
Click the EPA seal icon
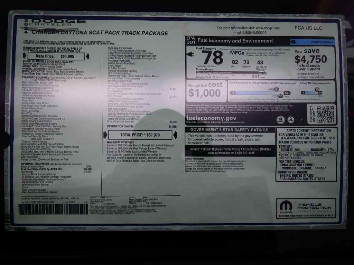[281, 119]
